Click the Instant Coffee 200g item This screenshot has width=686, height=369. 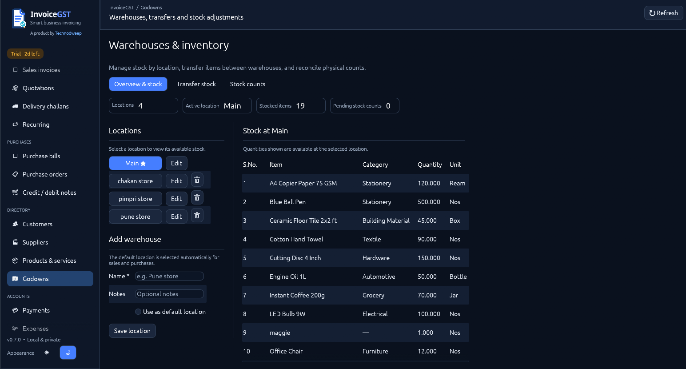coord(297,295)
